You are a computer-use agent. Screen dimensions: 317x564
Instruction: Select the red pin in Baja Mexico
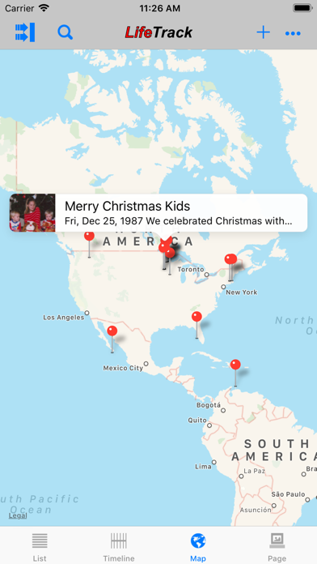tap(112, 331)
